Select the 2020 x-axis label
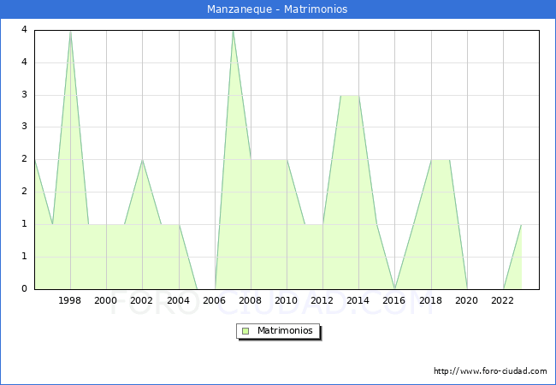Screen dimensions: 556x385 tap(467, 300)
